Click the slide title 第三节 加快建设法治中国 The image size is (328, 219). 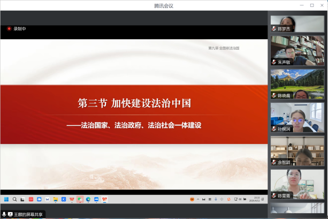click(x=134, y=103)
